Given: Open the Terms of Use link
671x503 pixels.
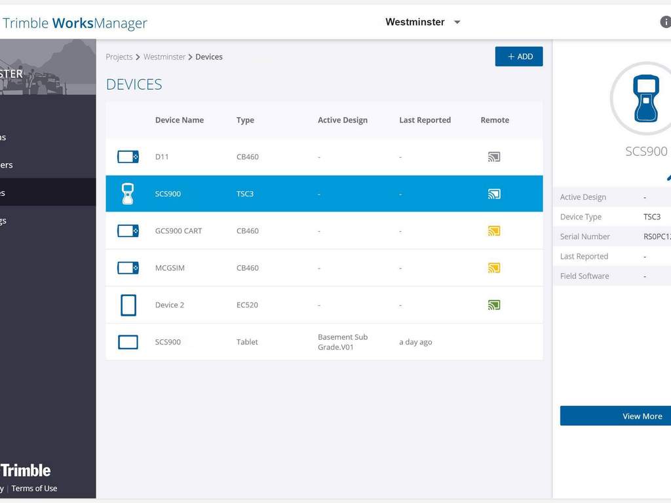Looking at the screenshot, I should [34, 489].
